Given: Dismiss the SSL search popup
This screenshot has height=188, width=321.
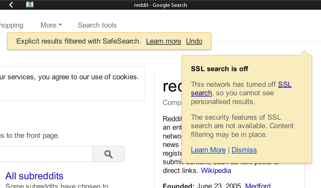Looking at the screenshot, I should tap(244, 150).
